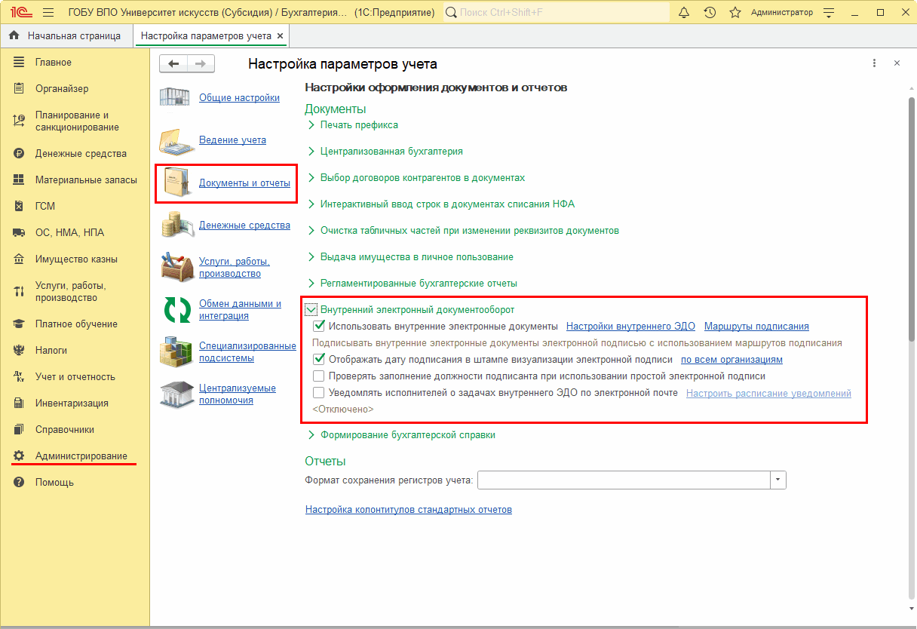Screen dimensions: 917x629
Task: Open Администрирование in the sidebar
Action: click(81, 456)
